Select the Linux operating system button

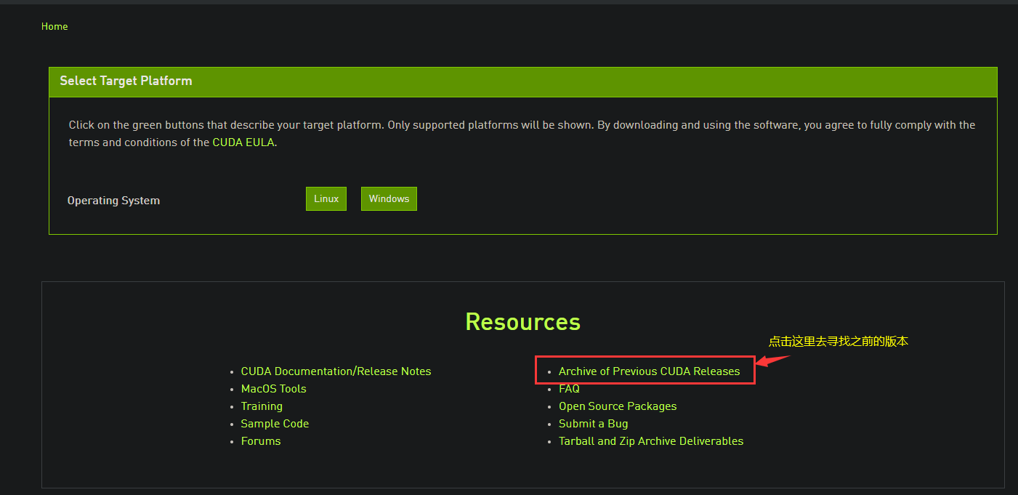tap(326, 198)
